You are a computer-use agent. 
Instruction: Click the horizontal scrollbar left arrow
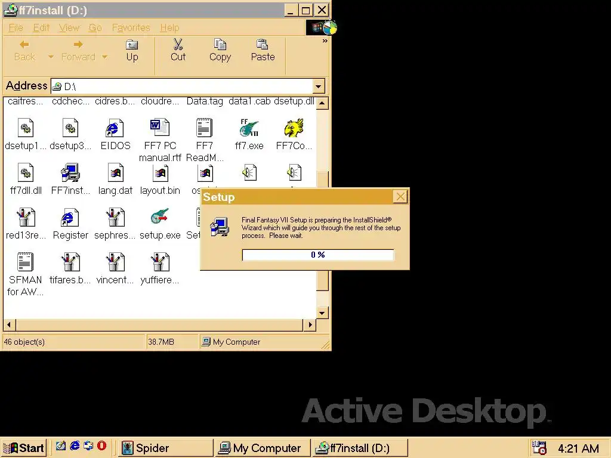coord(10,324)
